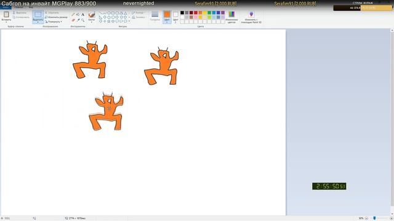Screen dimensions: 394x221
Task: Click the vertical scrollbar up arrow
Action: pyautogui.click(x=392, y=30)
